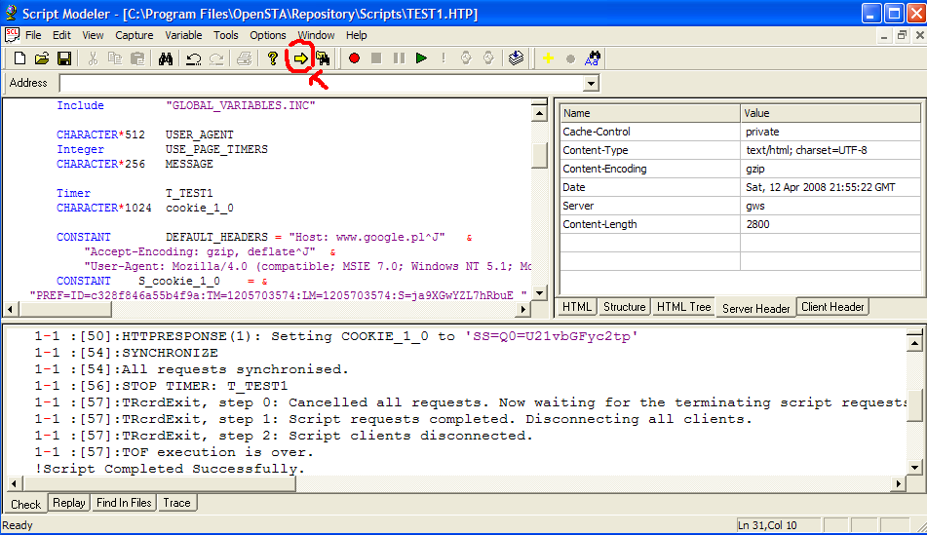Click the 'Script Completed Successfully' output line

[170, 469]
